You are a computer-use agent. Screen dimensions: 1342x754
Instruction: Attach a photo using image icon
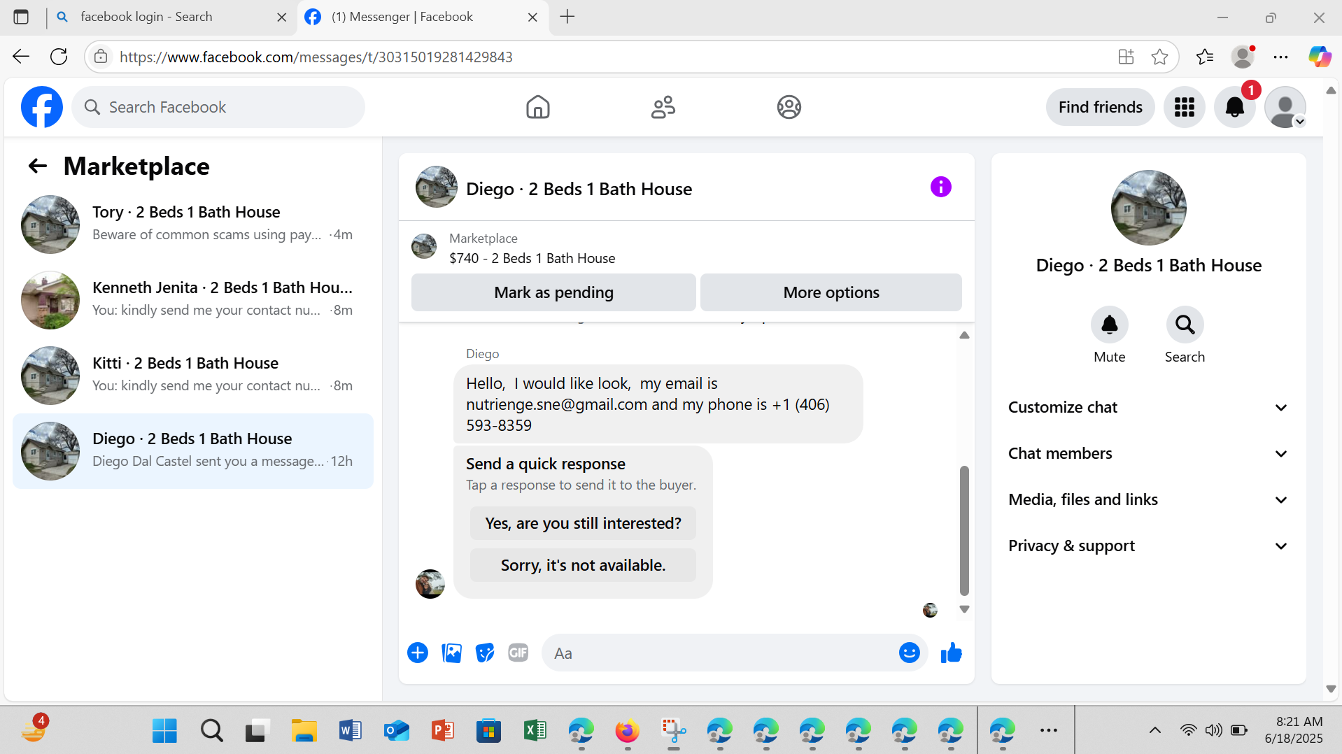[451, 653]
